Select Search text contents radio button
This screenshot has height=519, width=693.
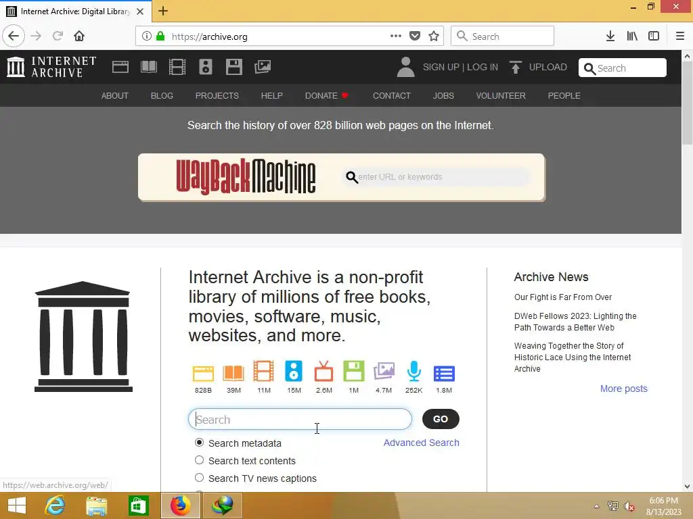point(200,460)
